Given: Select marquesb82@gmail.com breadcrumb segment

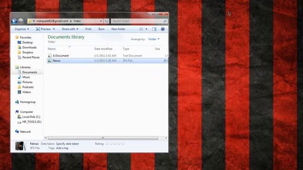Looking at the screenshot, I should (53, 21).
